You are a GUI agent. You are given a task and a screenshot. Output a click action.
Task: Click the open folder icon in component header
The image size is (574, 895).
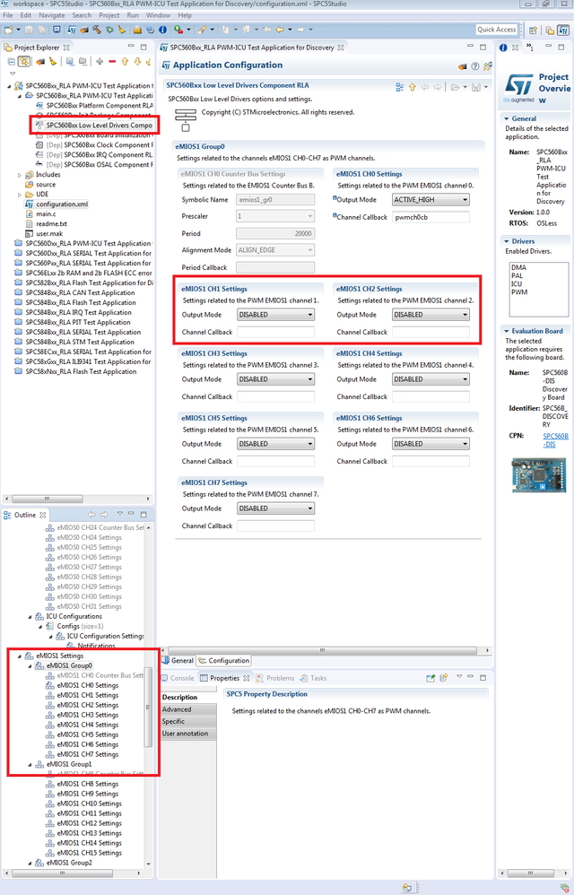(455, 87)
